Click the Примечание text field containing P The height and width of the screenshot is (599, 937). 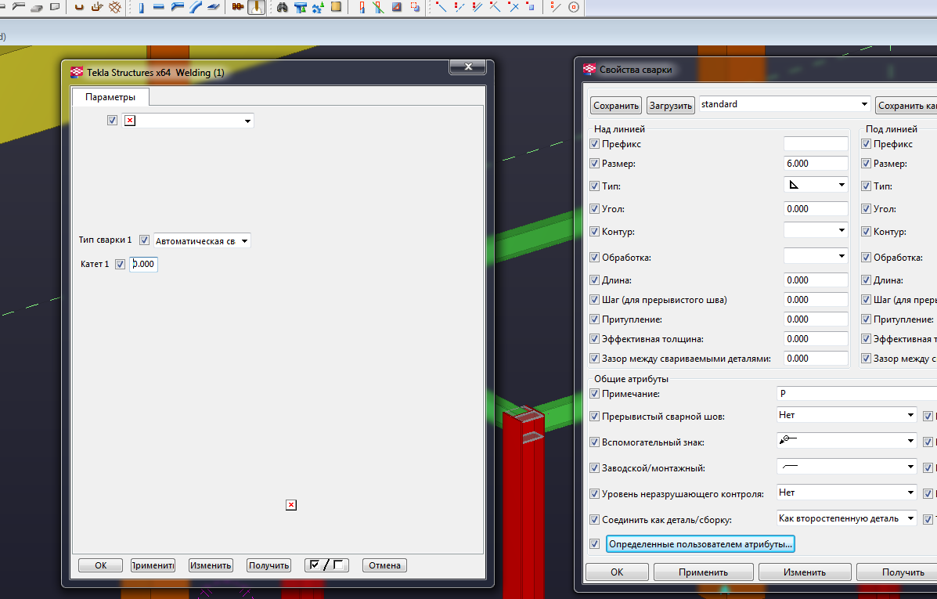tap(857, 393)
